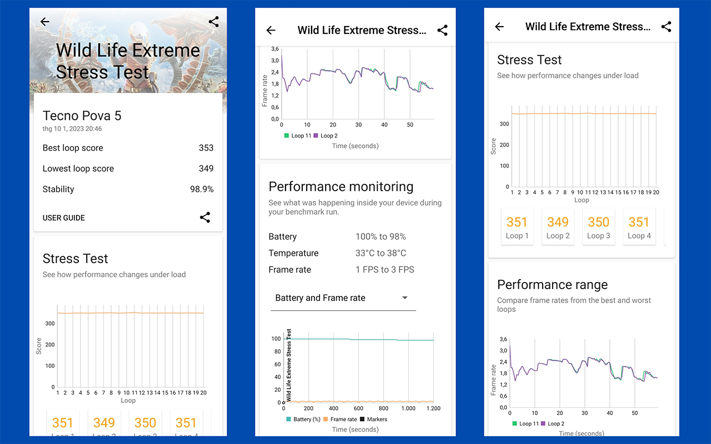Click Frame rate value 1 FPS to 3 FPS
711x444 pixels.
(x=385, y=270)
